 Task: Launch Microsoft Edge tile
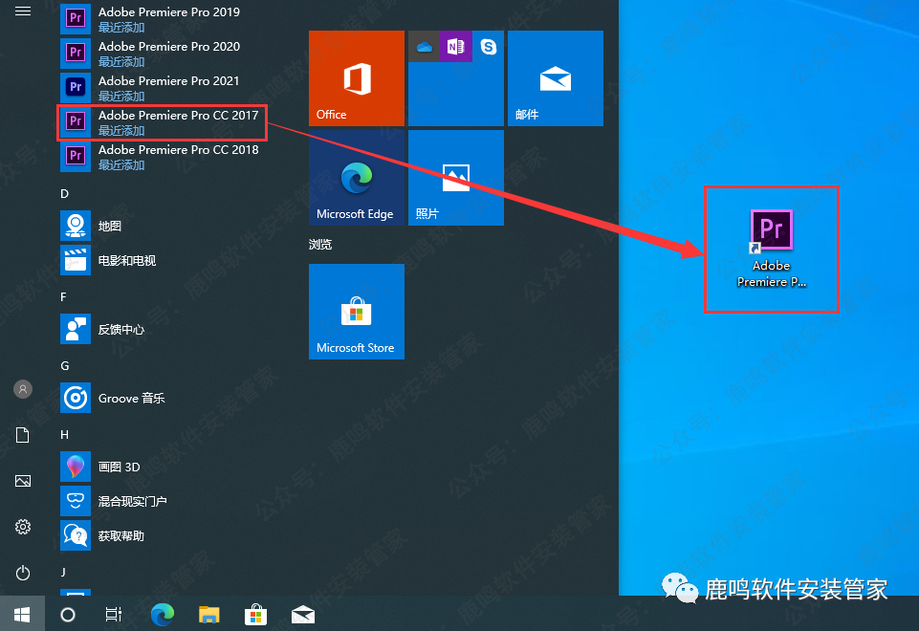click(x=357, y=178)
